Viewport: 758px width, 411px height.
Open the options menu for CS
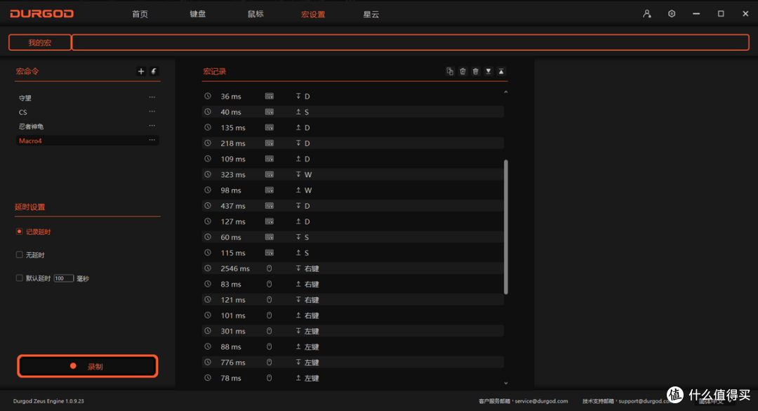[152, 111]
